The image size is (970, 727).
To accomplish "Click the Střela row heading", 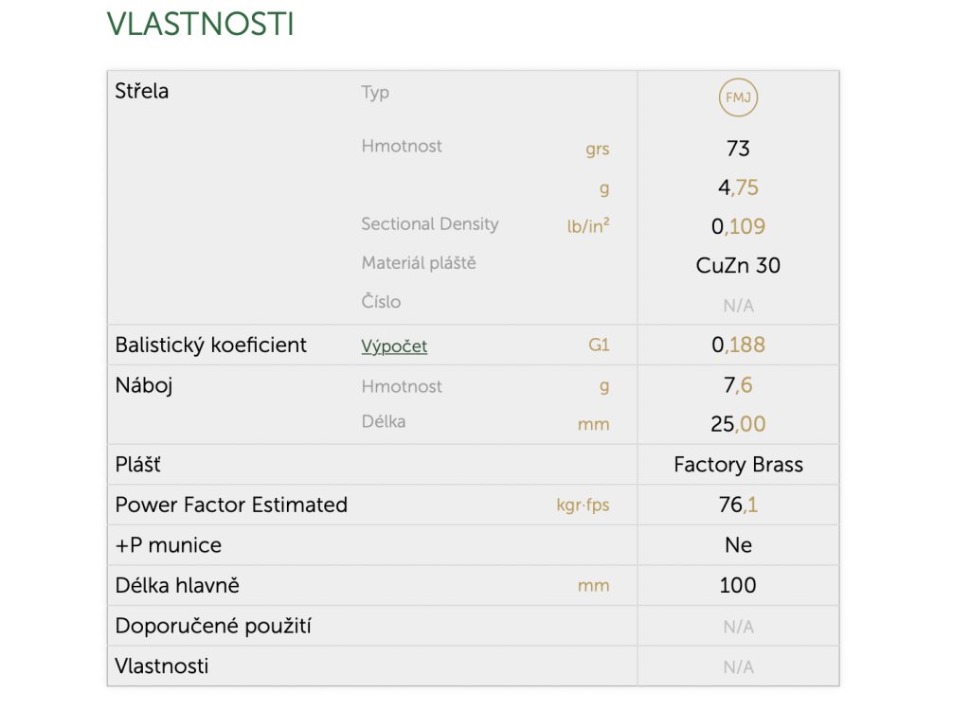I will (142, 91).
